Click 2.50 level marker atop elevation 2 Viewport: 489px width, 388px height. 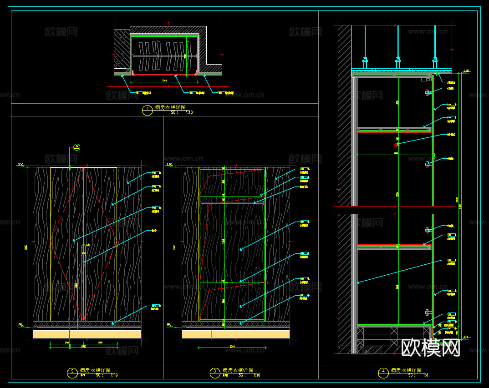tap(21, 165)
